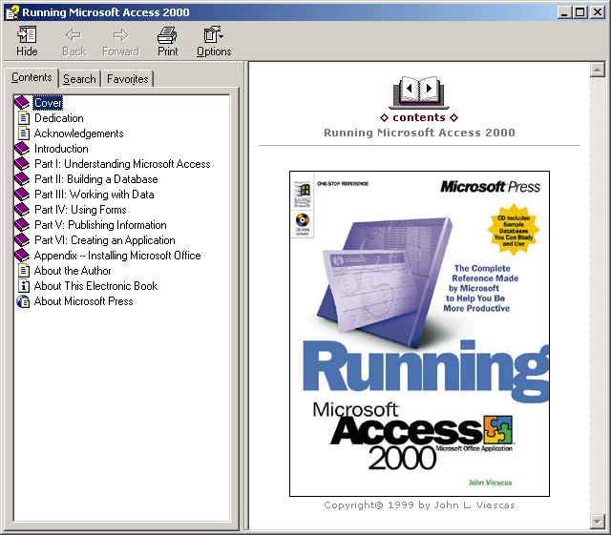
Task: Click the About the Author page icon
Action: pos(23,270)
